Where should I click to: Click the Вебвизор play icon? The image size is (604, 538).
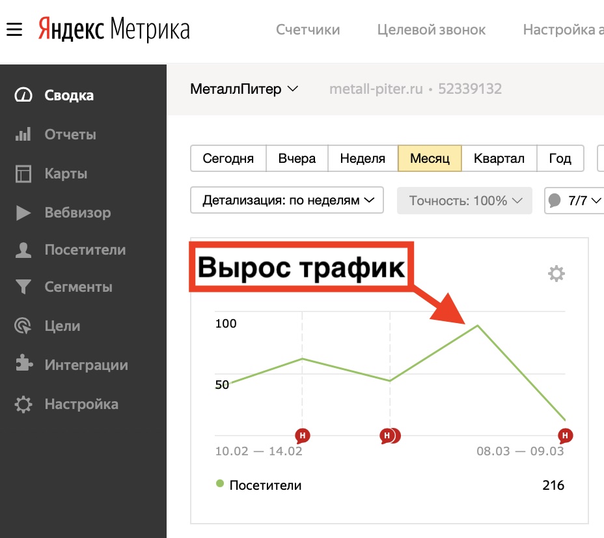pos(23,212)
